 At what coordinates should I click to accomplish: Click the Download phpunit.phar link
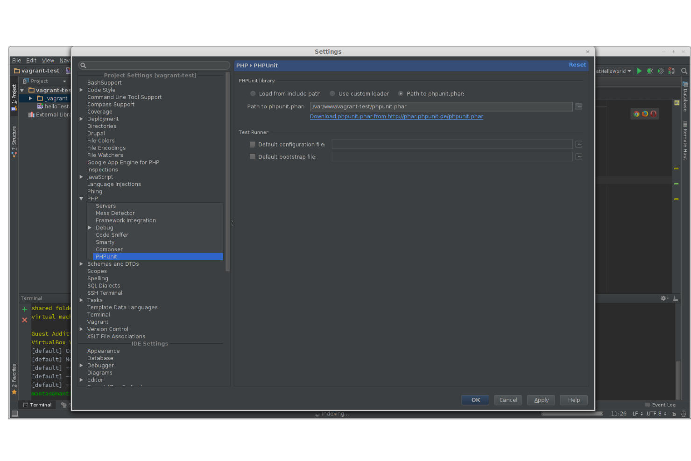[x=396, y=116]
